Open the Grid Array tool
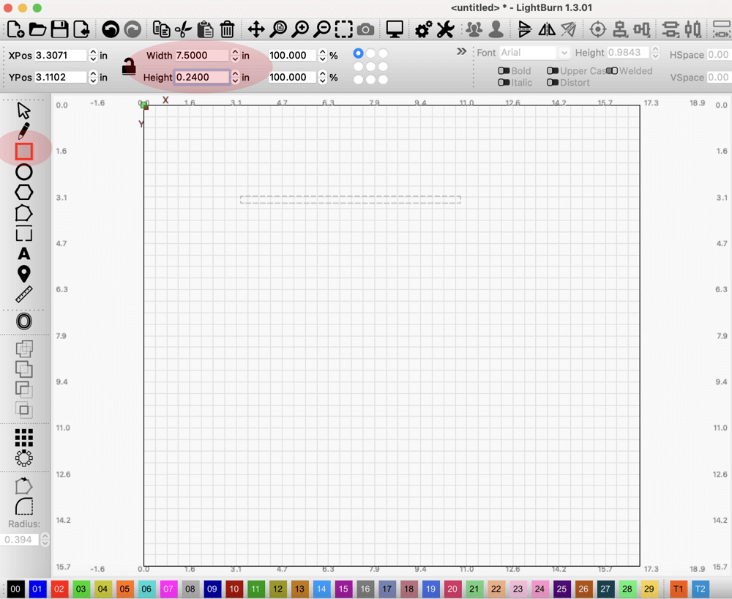Viewport: 732px width, 599px height. [x=24, y=438]
